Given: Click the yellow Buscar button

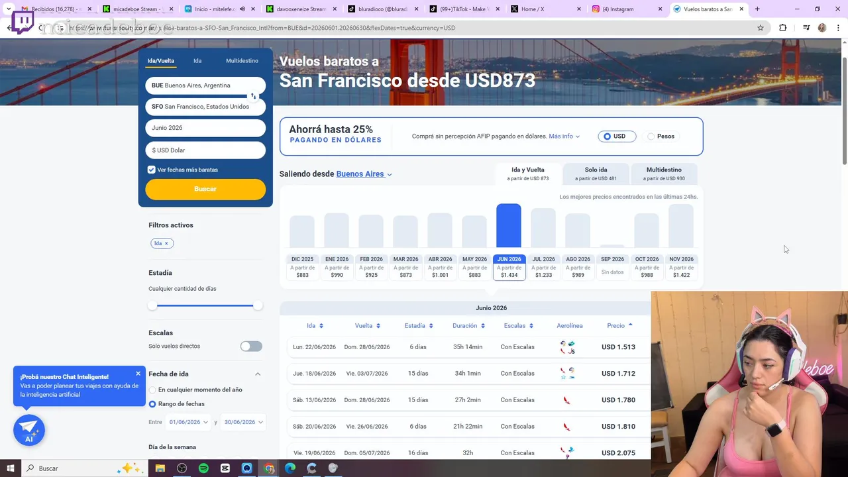Looking at the screenshot, I should tap(205, 189).
